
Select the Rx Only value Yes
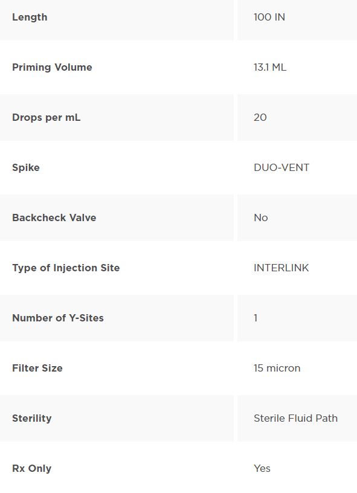tap(262, 468)
